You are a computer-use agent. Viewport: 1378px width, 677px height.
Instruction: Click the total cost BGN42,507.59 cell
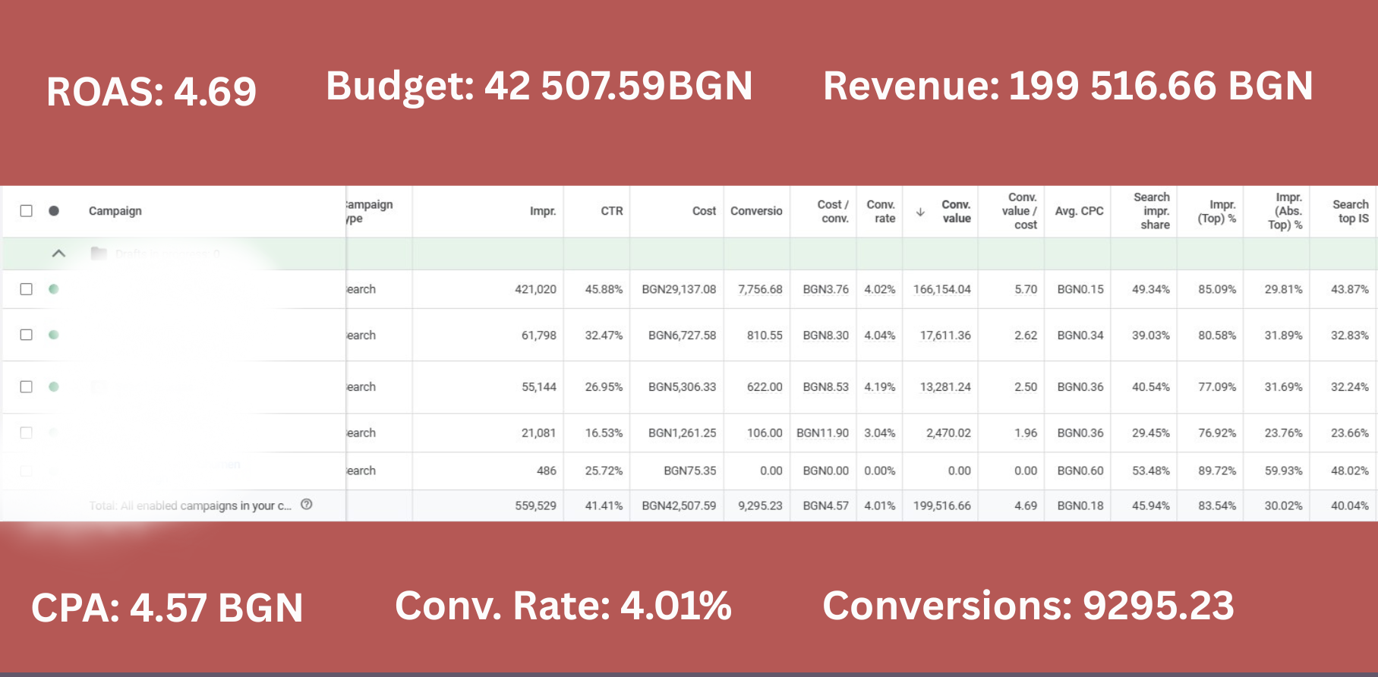click(679, 505)
